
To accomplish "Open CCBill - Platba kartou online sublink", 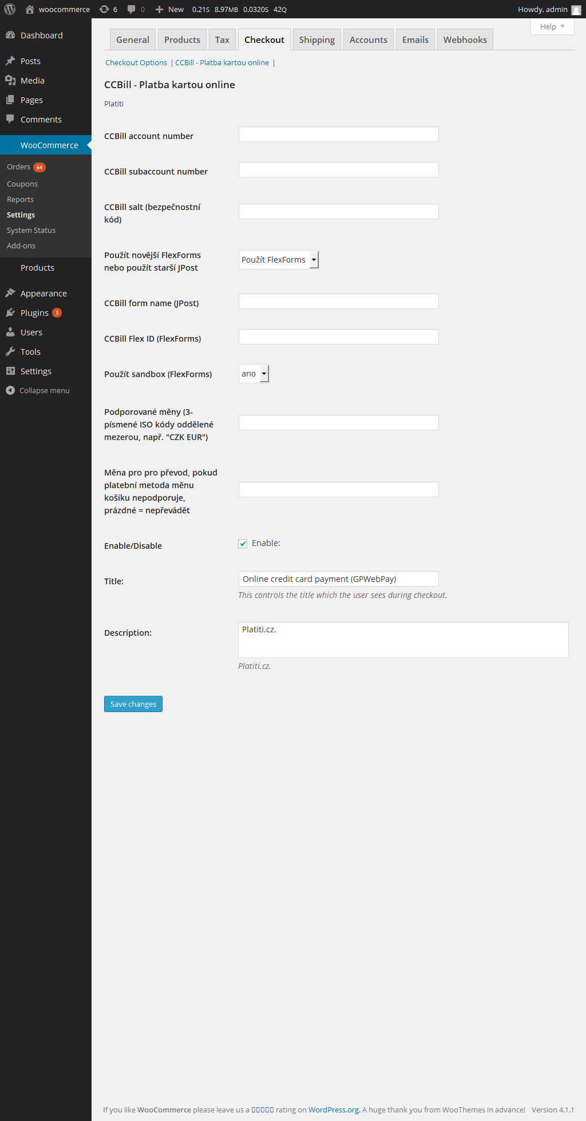I will click(222, 63).
